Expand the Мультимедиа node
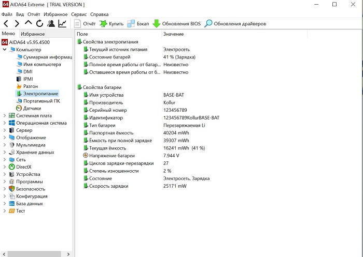Viewport: 363px width, 257px height. click(4, 145)
